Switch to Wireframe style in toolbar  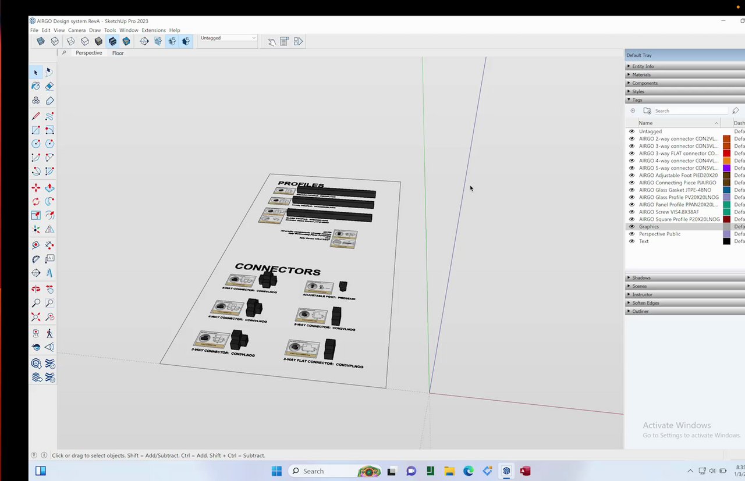click(x=71, y=41)
